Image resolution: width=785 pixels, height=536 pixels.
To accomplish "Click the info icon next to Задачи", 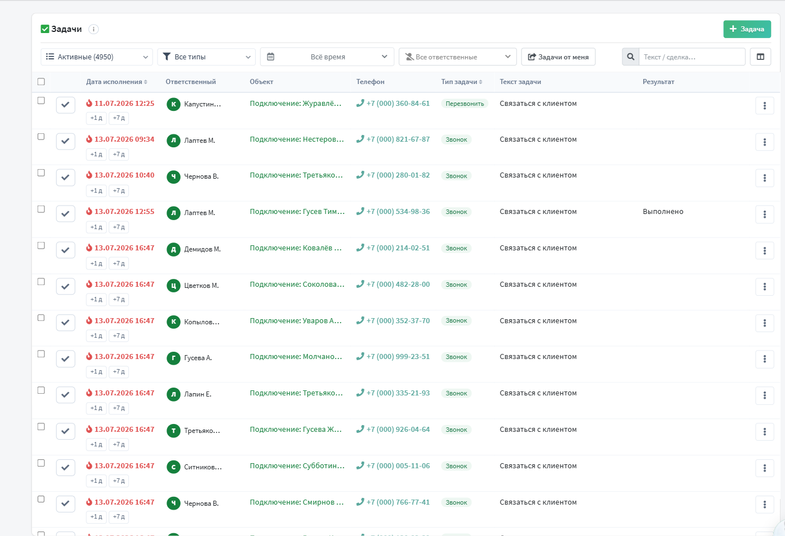I will coord(94,29).
